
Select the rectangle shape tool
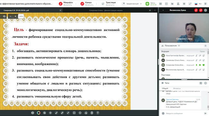(x=74, y=113)
